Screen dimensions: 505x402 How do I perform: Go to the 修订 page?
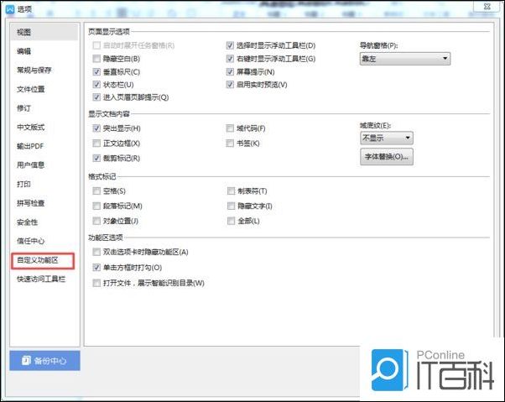pyautogui.click(x=44, y=108)
